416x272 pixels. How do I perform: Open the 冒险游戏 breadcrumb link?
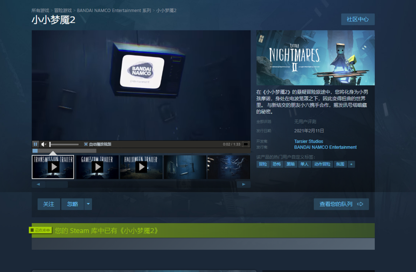pyautogui.click(x=63, y=10)
